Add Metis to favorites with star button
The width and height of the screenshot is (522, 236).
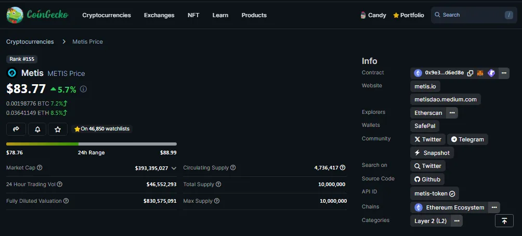tap(58, 129)
